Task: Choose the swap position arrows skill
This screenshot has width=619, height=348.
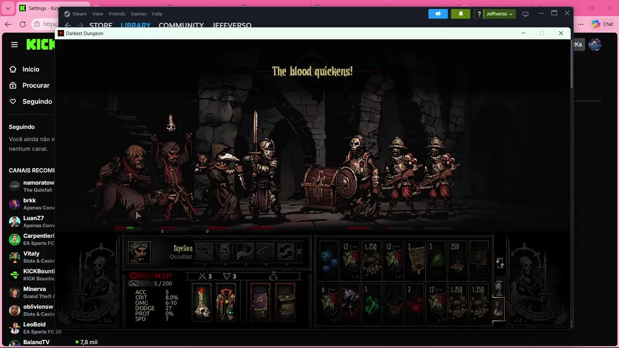Action: tap(285, 252)
